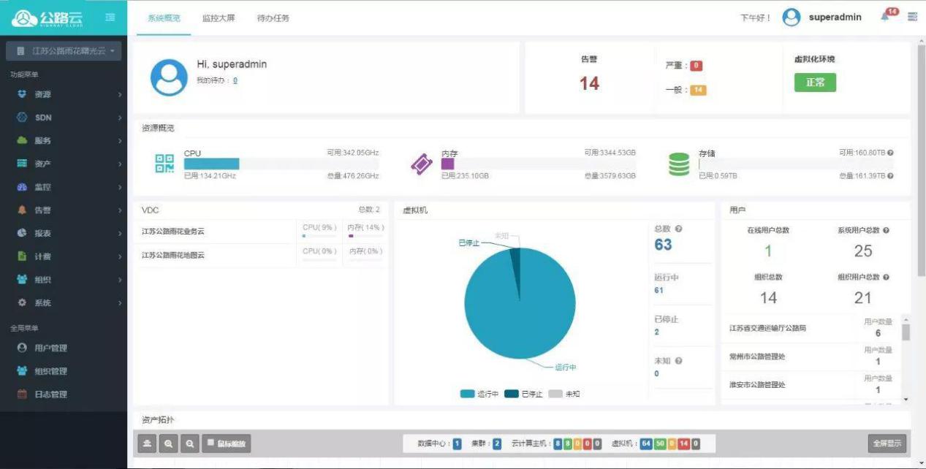
Task: Click the notification bell with 14 badge
Action: tap(887, 17)
